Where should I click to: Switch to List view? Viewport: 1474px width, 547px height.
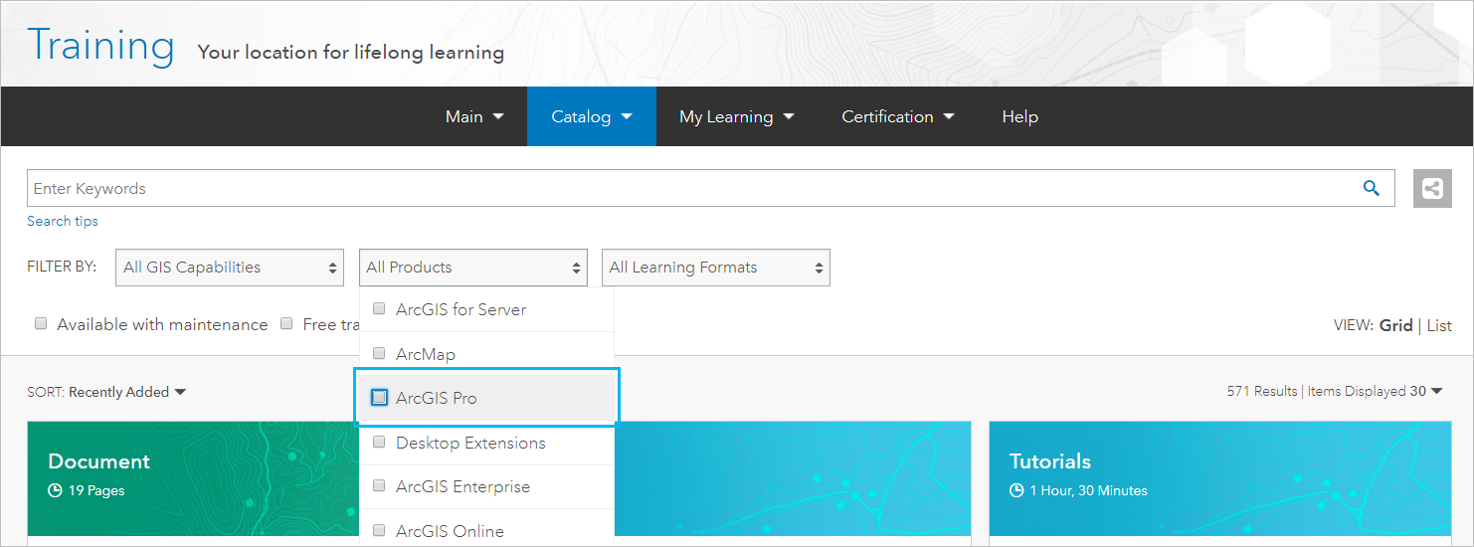1439,325
